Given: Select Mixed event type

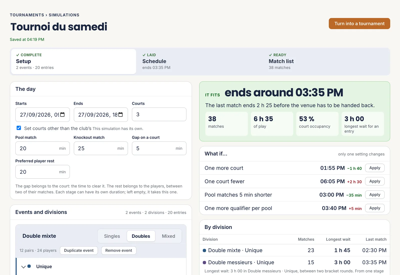Looking at the screenshot, I should pos(168,236).
